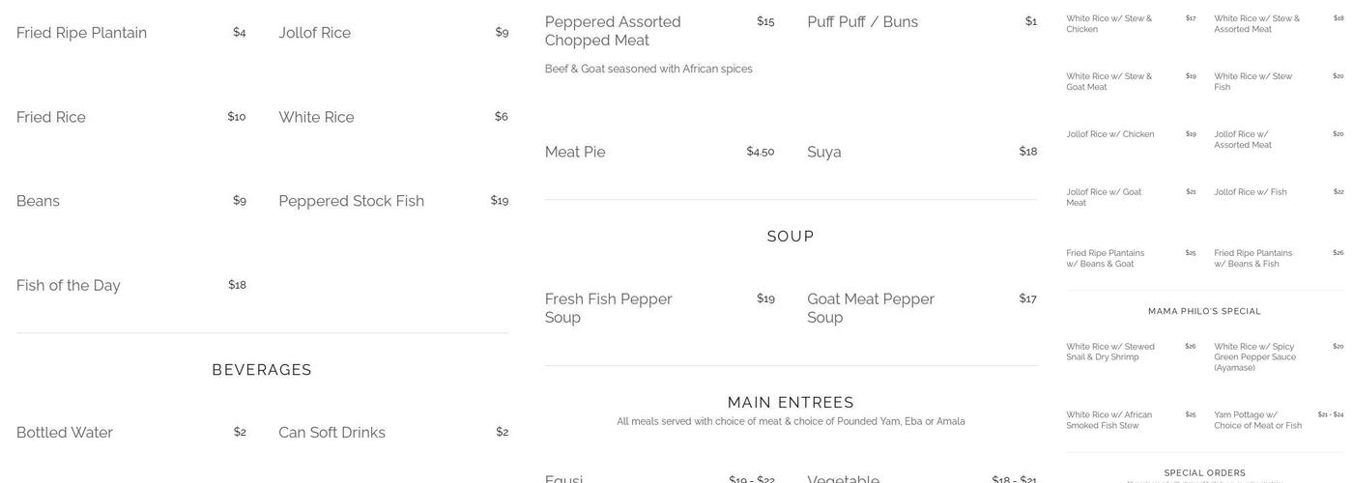The width and height of the screenshot is (1353, 483).
Task: Click the Meat Pie item
Action: [575, 152]
